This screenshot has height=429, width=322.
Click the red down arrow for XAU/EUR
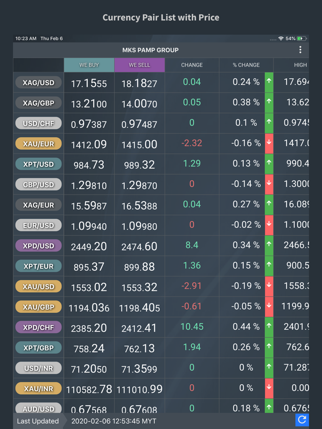click(x=269, y=143)
